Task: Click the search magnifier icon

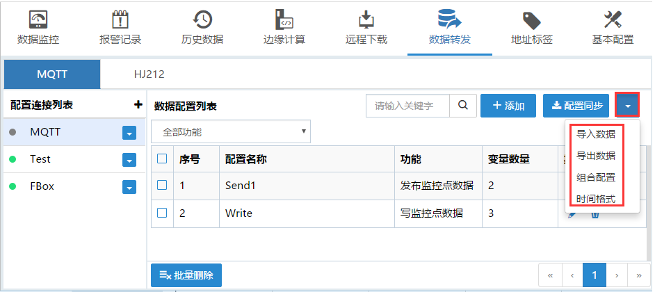Action: (462, 106)
